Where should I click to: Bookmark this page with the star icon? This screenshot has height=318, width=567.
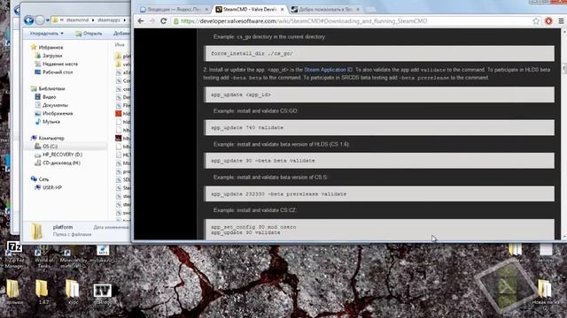tap(536, 21)
